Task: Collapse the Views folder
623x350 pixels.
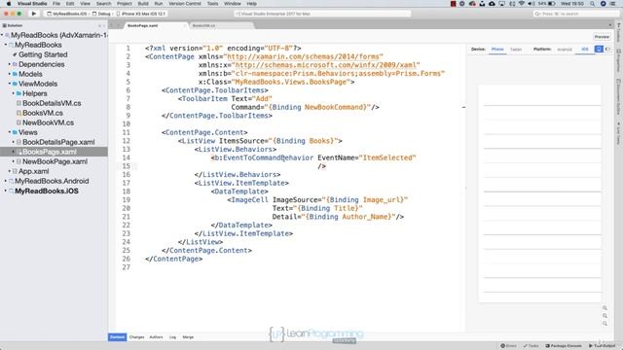Action: tap(10, 132)
